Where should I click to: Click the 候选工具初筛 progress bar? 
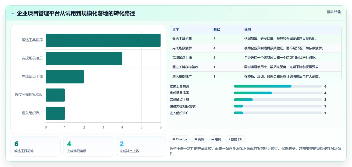(278, 86)
